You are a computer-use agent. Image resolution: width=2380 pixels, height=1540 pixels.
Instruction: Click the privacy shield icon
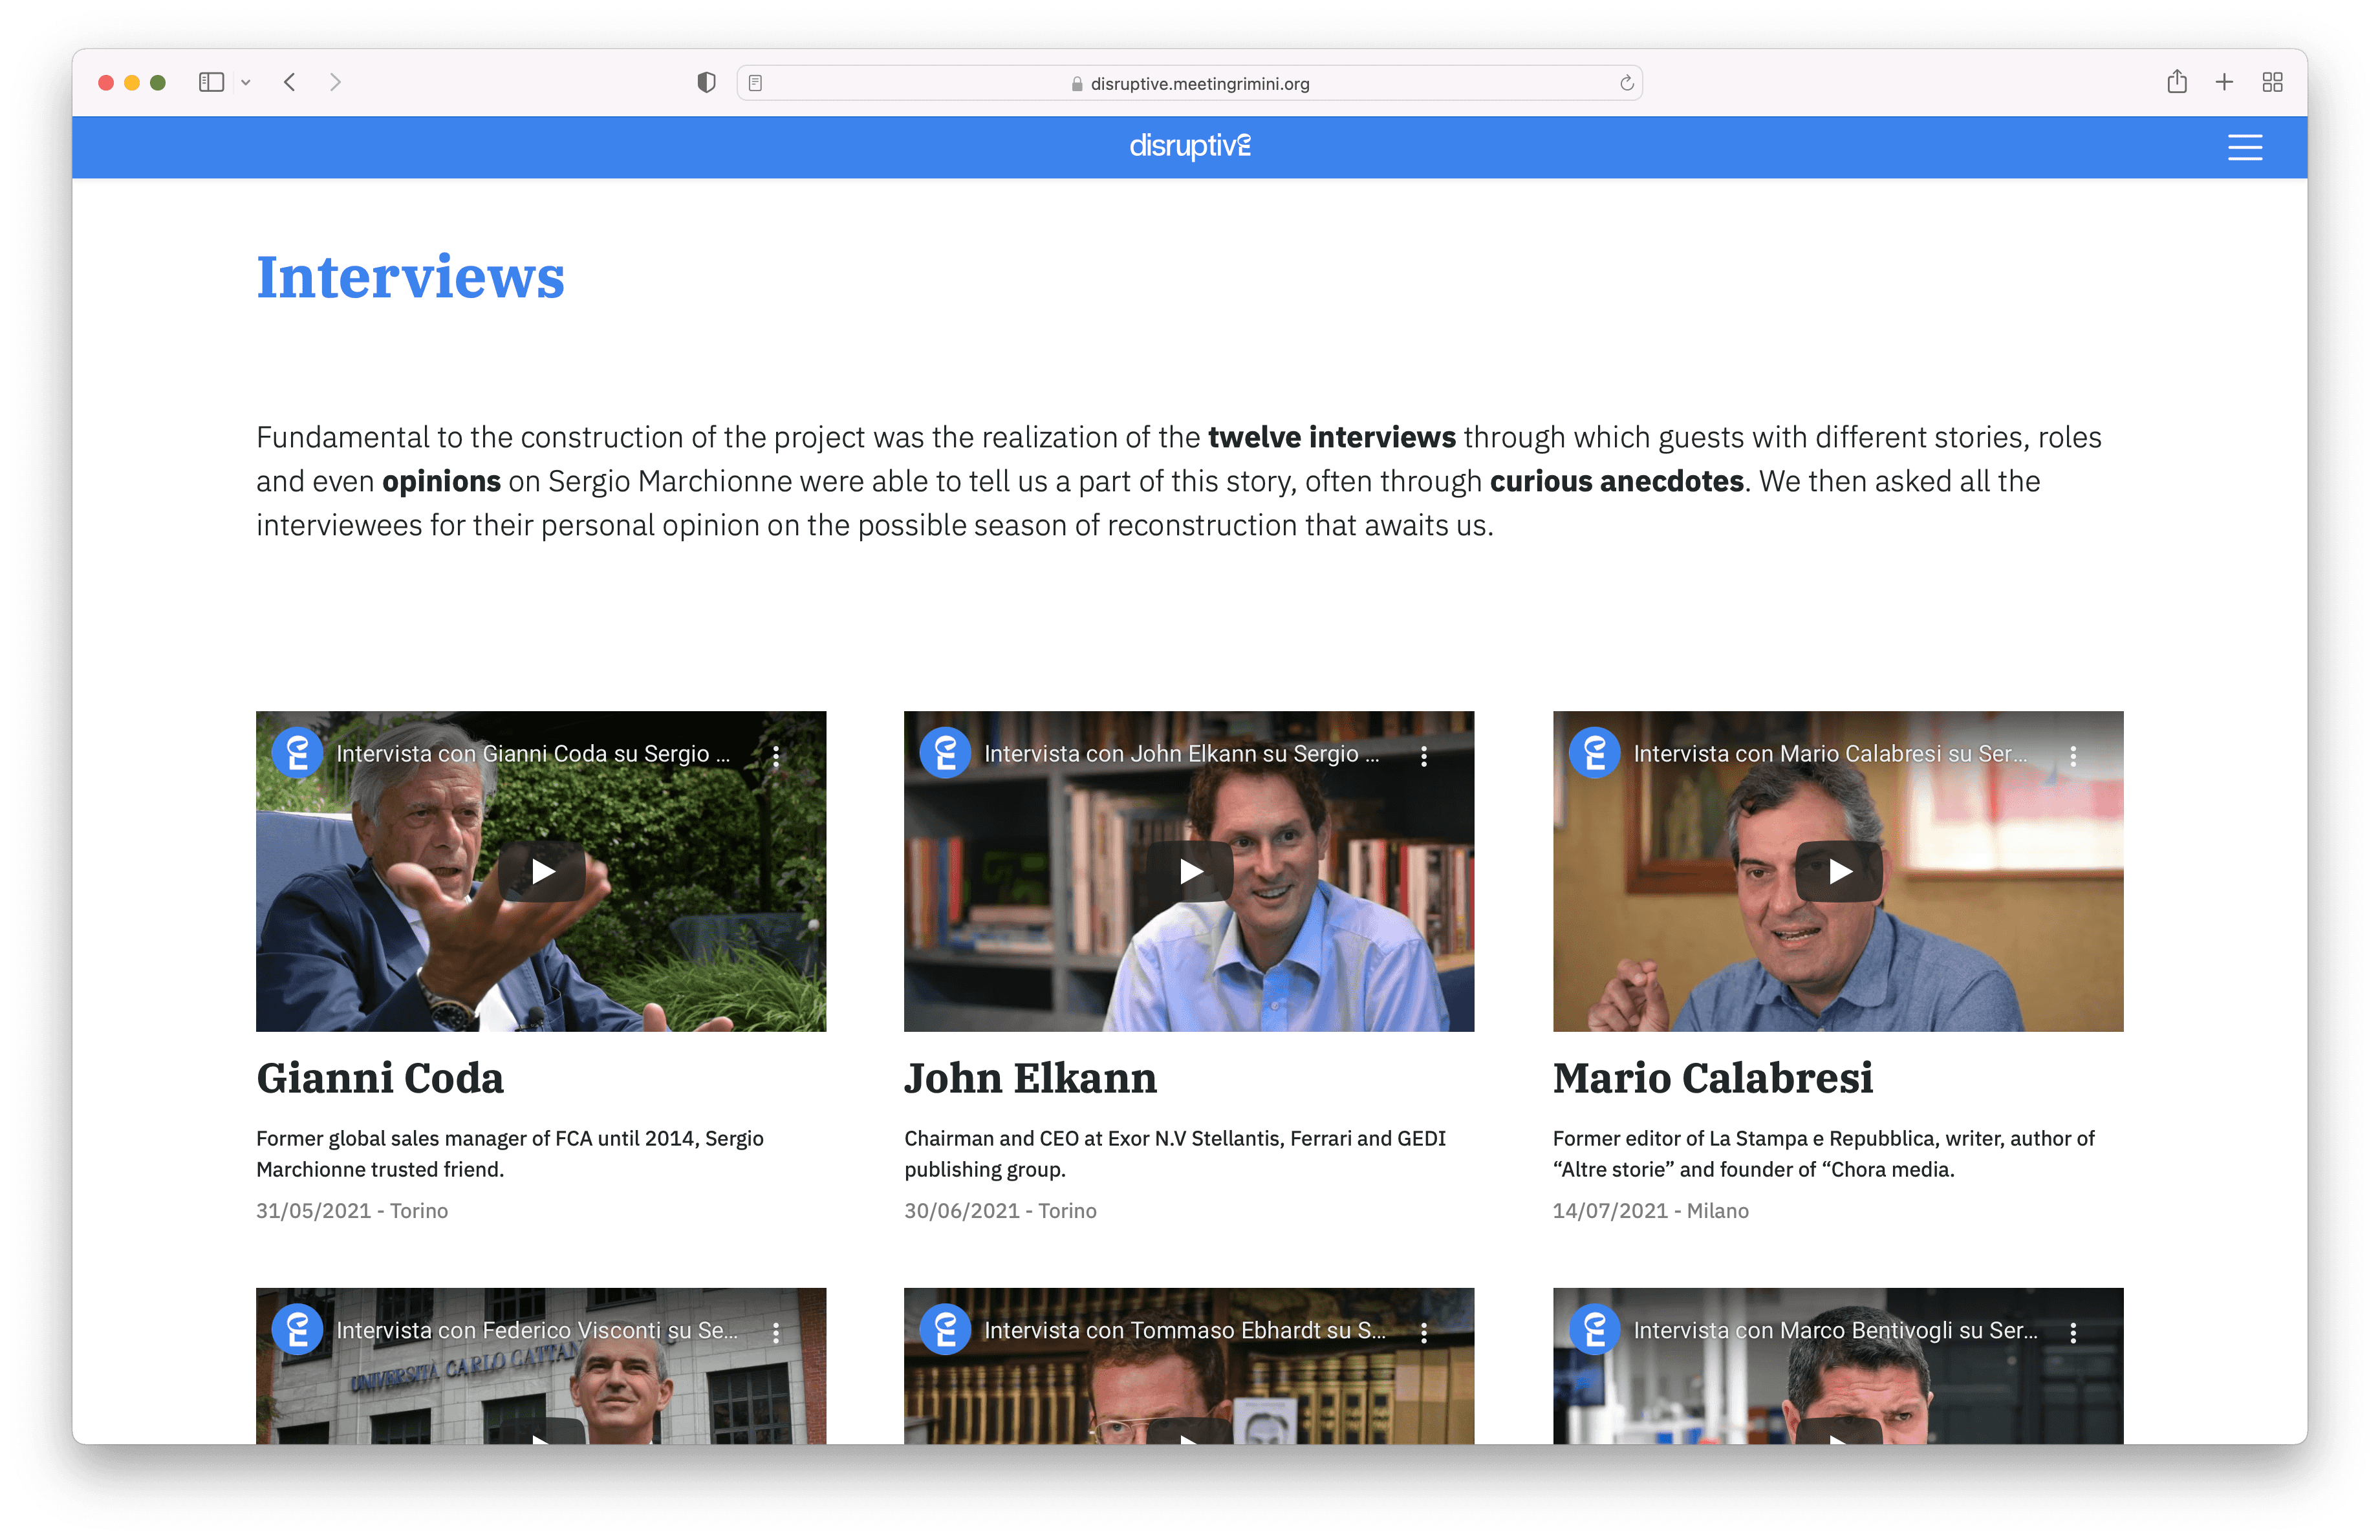click(x=706, y=83)
